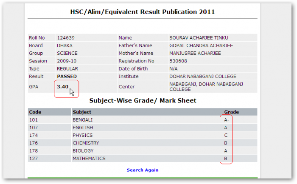Click the grade B for Mathematics
The width and height of the screenshot is (297, 184).
click(226, 159)
